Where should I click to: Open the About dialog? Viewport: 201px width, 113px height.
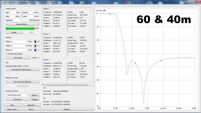32,110
